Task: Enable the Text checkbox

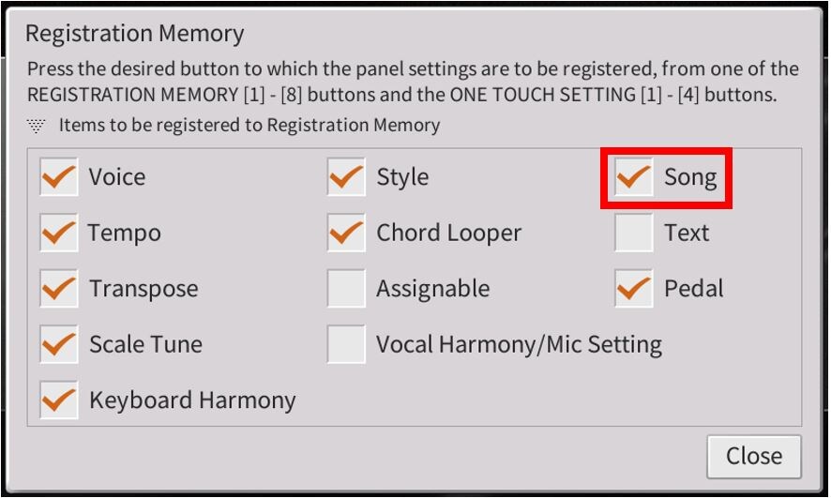Action: tap(634, 234)
